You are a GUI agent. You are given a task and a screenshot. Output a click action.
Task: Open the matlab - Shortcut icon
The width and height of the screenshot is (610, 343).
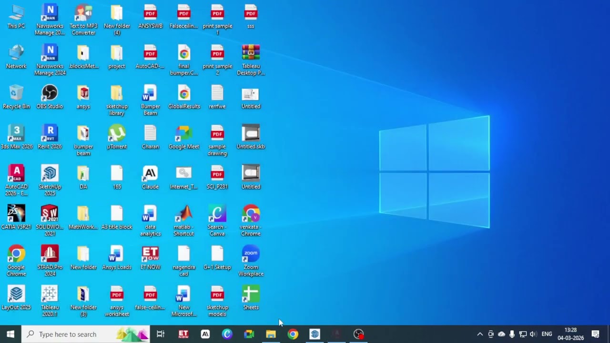[184, 221]
